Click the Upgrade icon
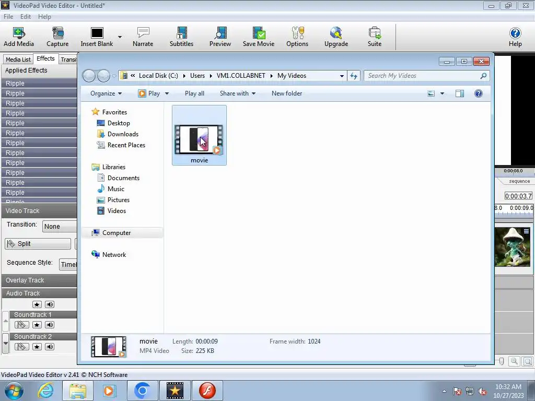This screenshot has width=535, height=401. (336, 37)
